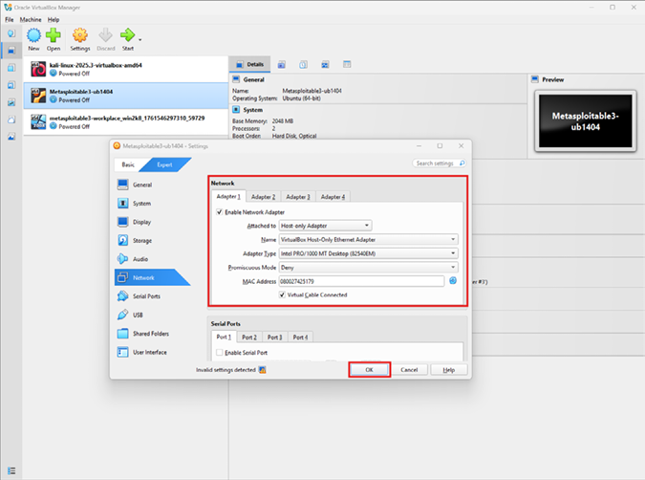
Task: Switch to the Adapter 4 tab
Action: click(x=333, y=197)
